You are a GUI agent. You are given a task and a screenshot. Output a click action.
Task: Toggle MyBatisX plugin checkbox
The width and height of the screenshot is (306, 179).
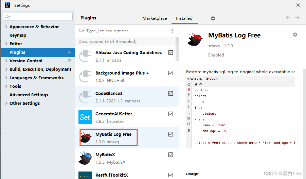tap(170, 155)
